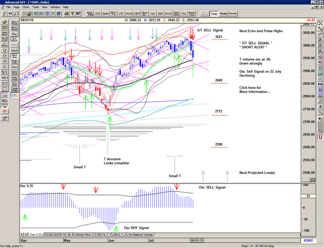The width and height of the screenshot is (324, 248).
Task: Toggle the Auto Gann button
Action: [x=14, y=23]
